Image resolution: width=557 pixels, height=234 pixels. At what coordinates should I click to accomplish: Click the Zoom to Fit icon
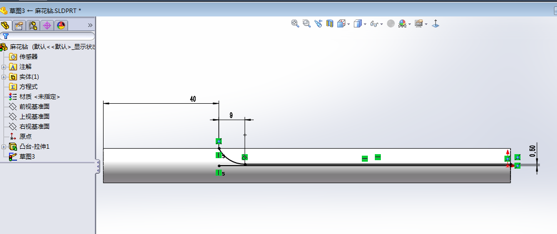point(295,23)
